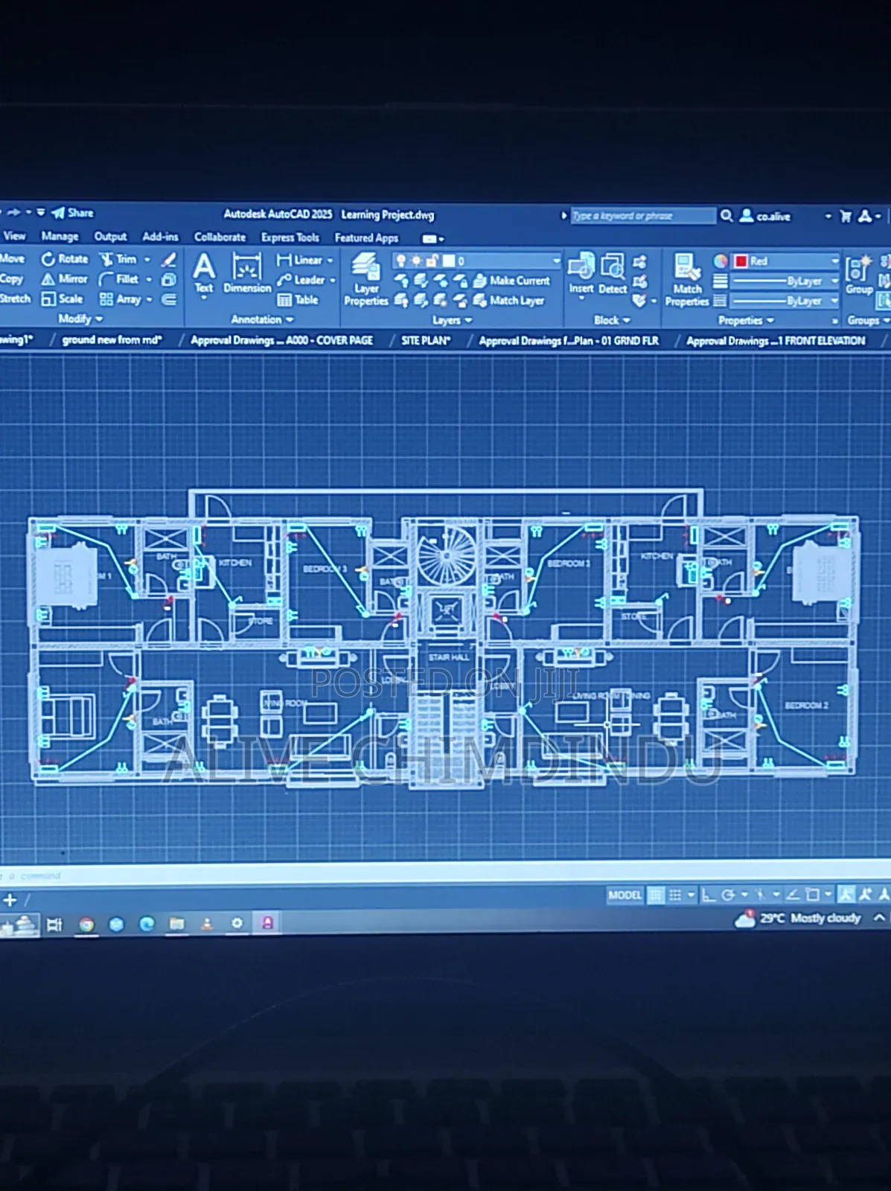Image resolution: width=891 pixels, height=1191 pixels.
Task: Open Layer Properties manager
Action: [x=366, y=279]
